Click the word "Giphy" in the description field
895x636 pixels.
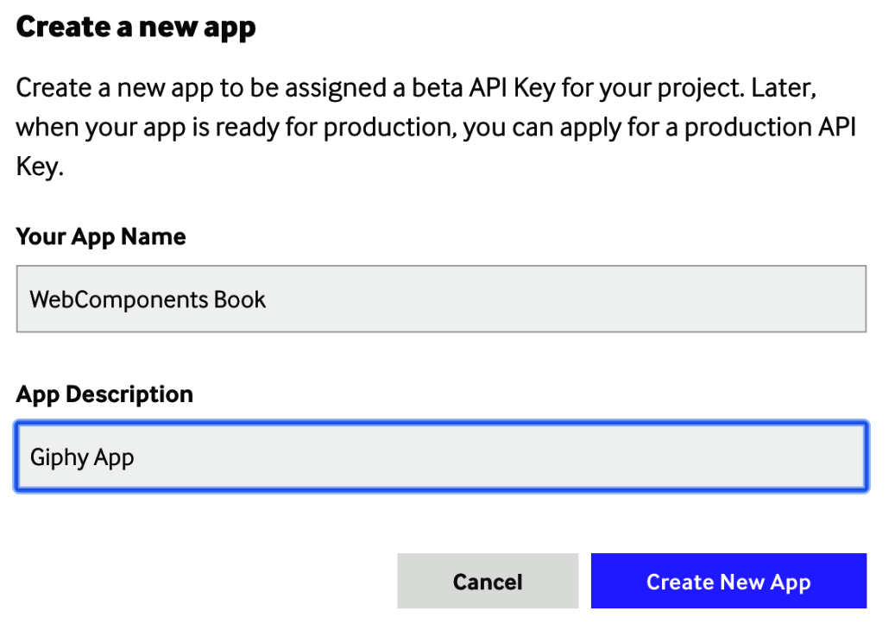tap(59, 457)
